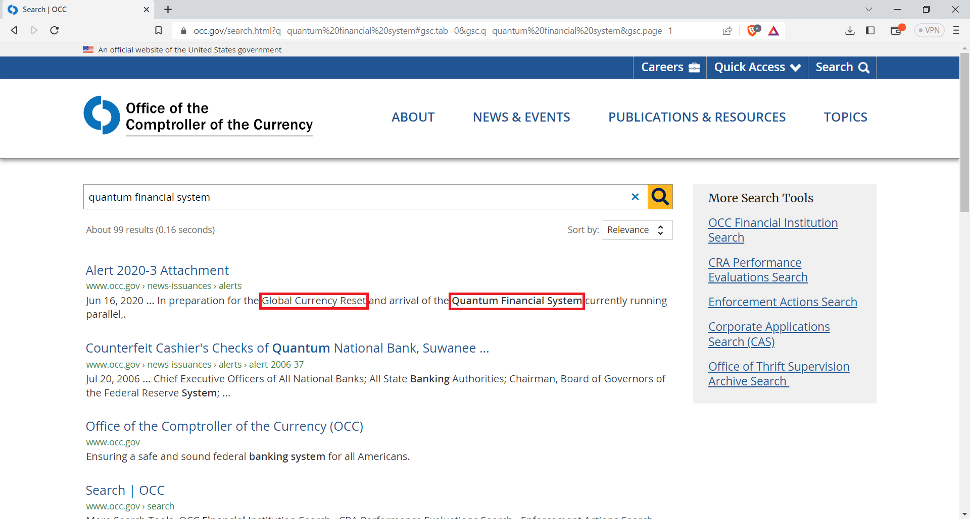
Task: Click the scrollbar down arrow
Action: pos(964,514)
